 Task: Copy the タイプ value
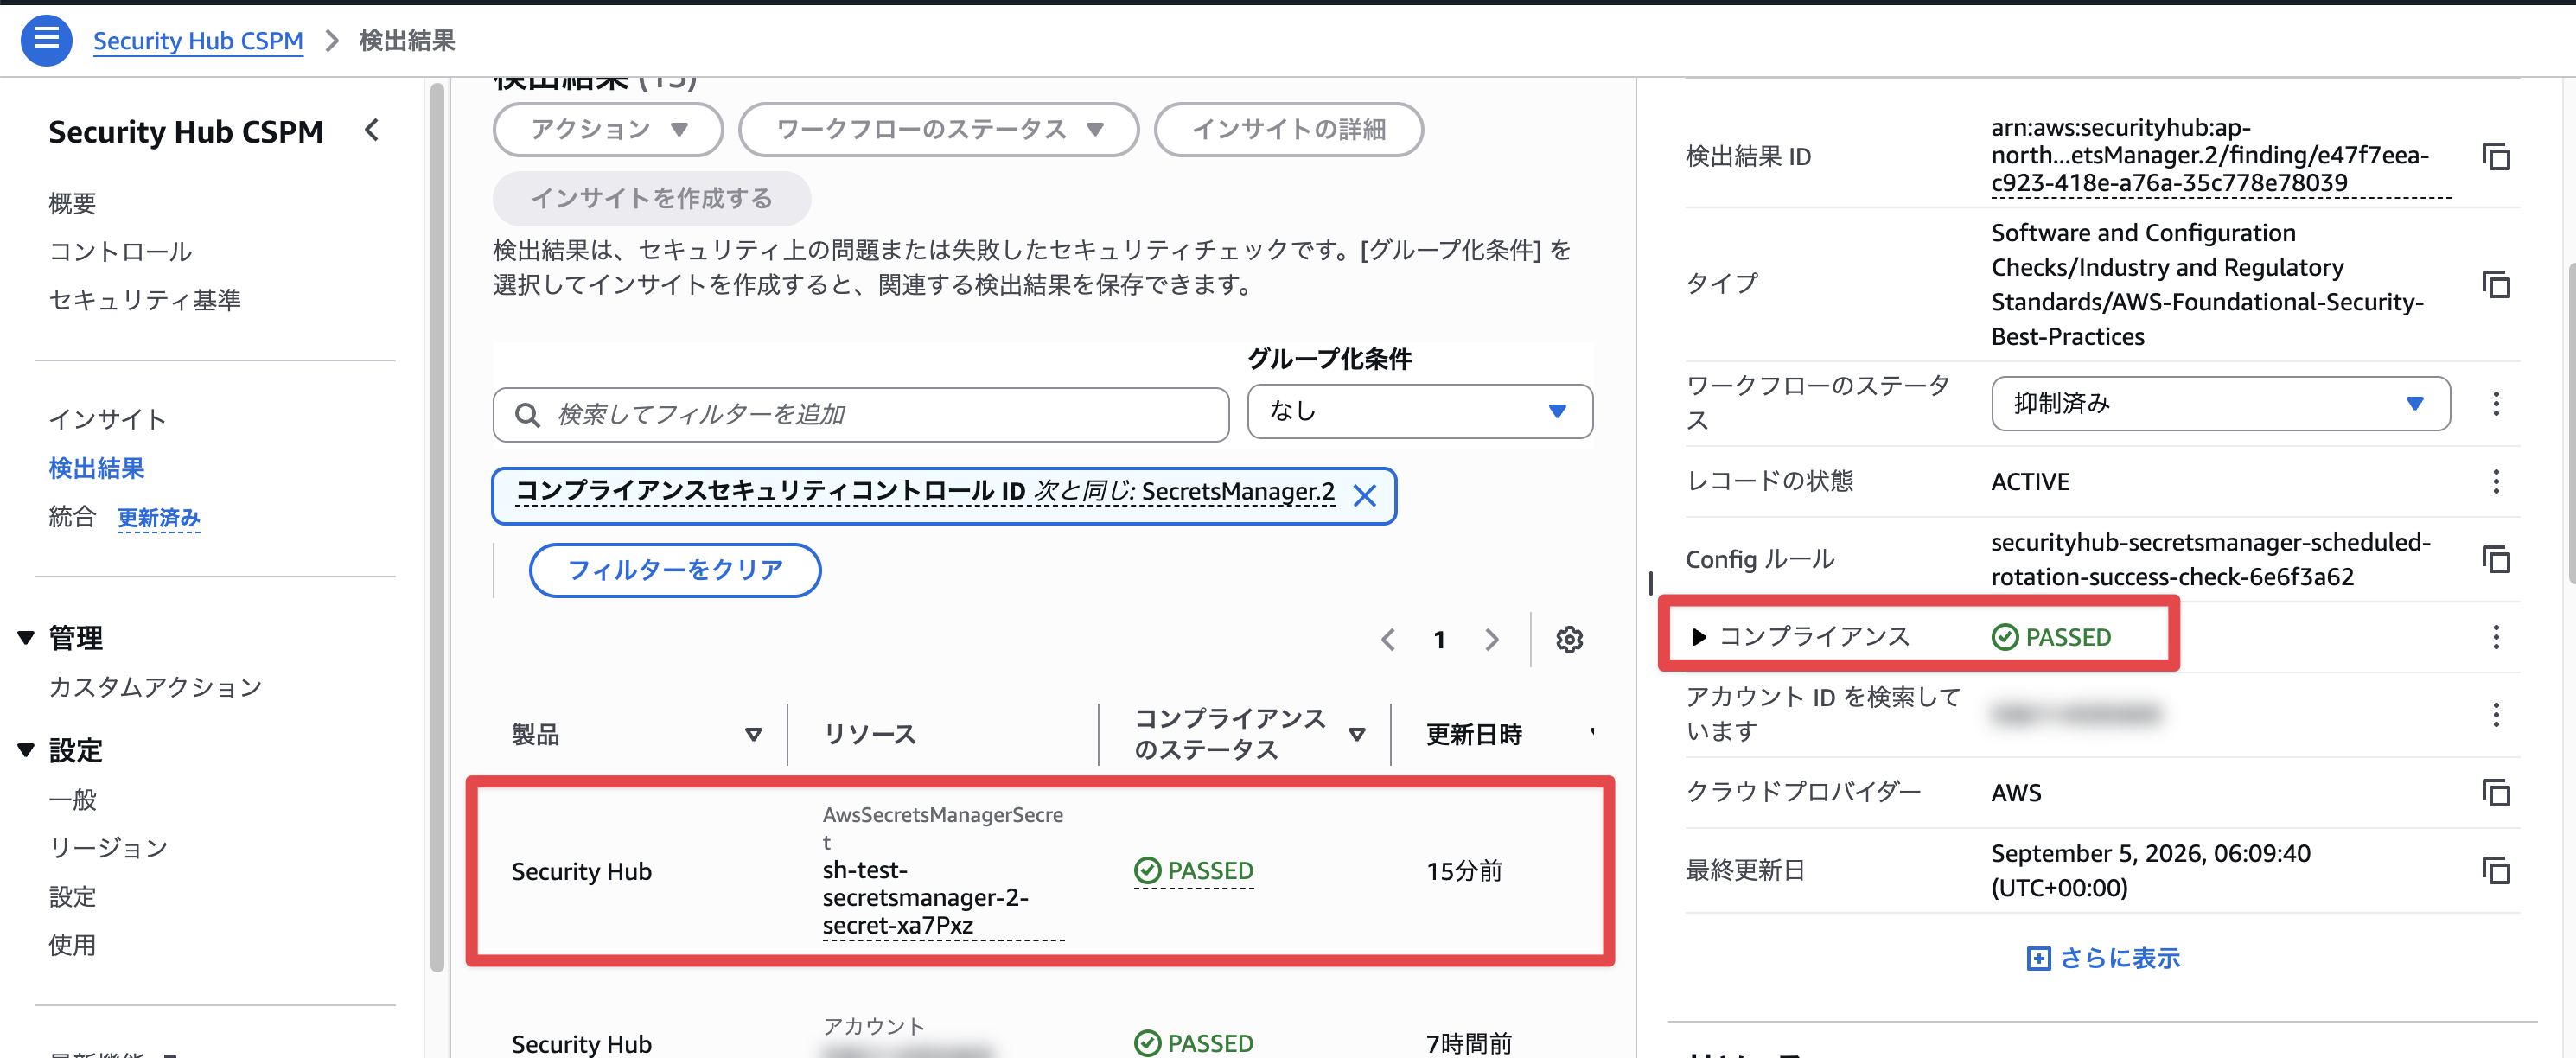click(2496, 284)
